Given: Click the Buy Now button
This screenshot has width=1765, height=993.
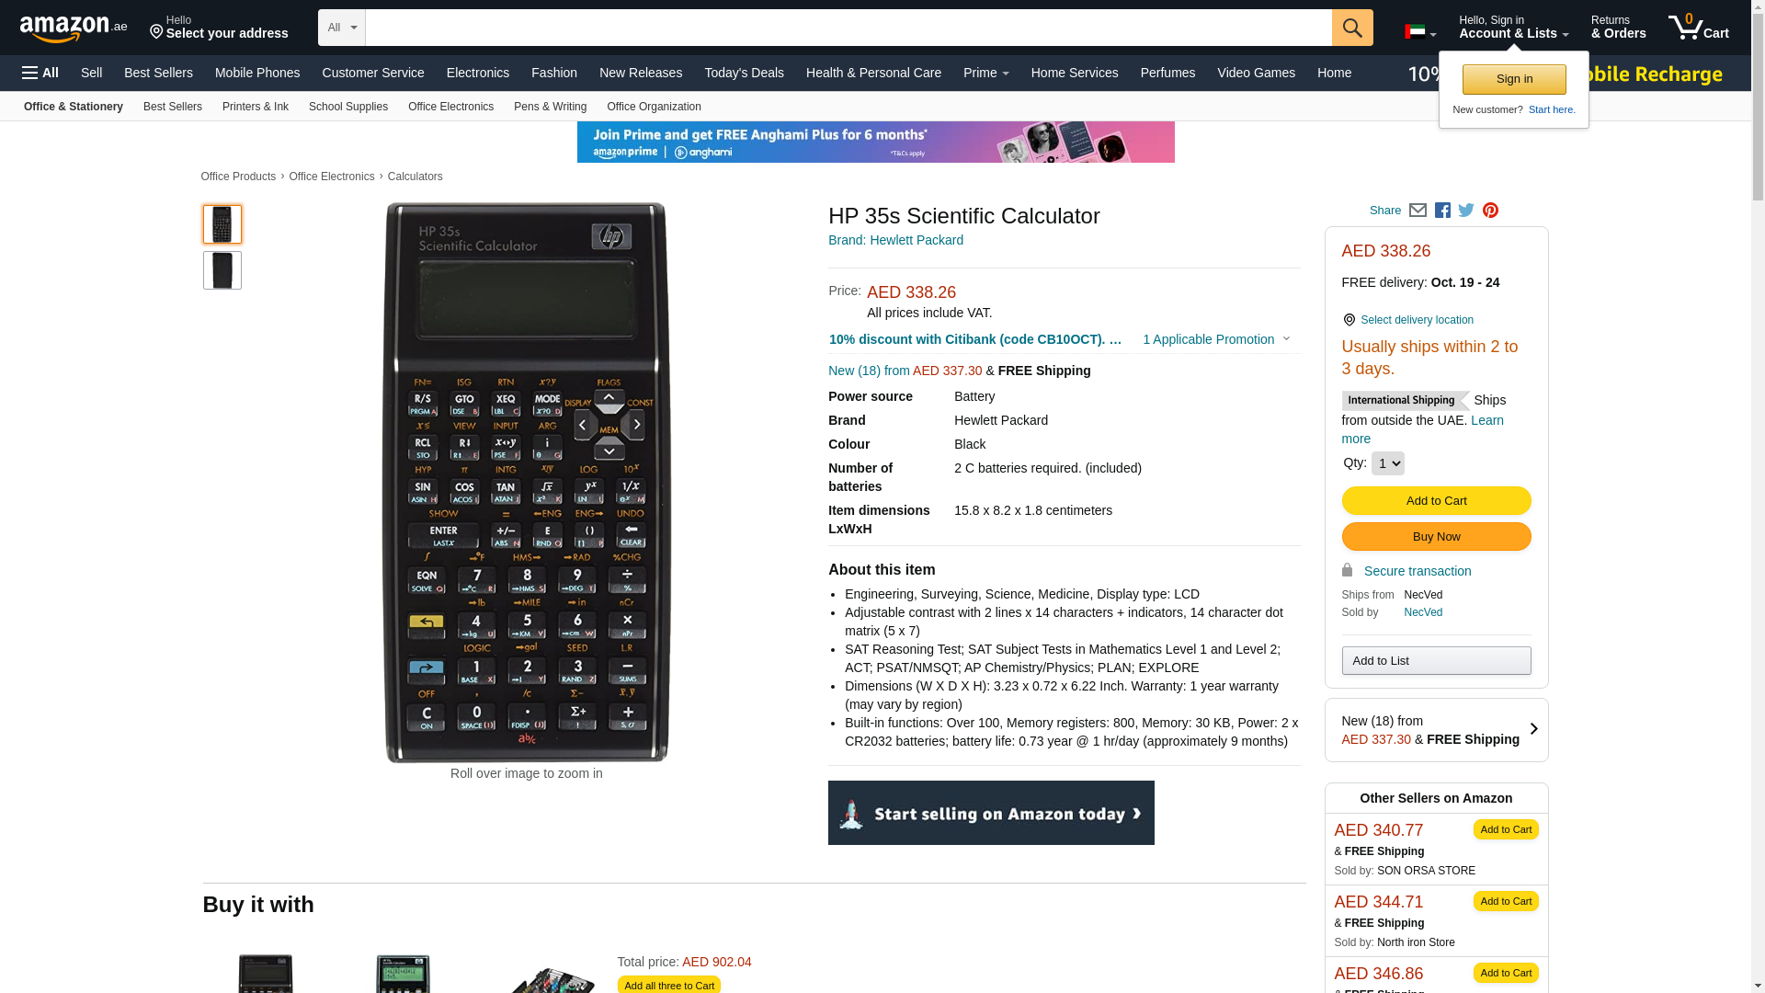Looking at the screenshot, I should tap(1436, 537).
